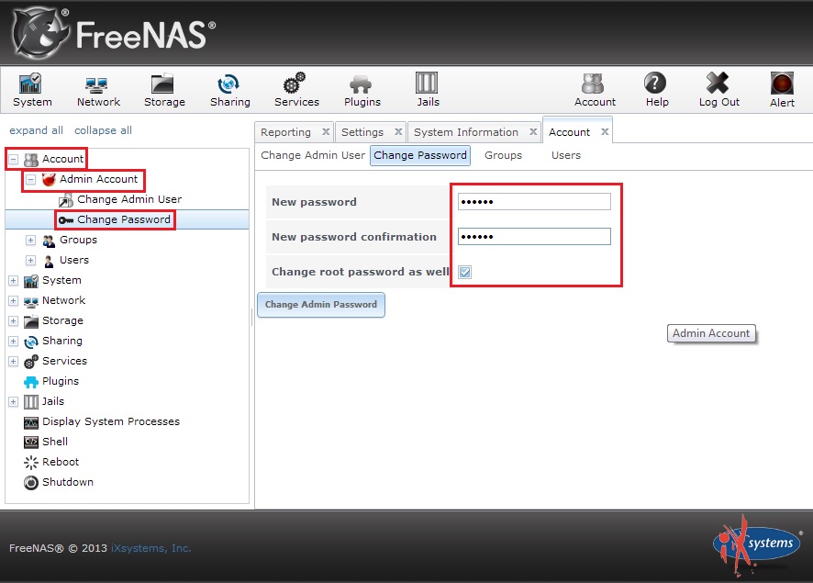The image size is (813, 583).
Task: Select Network in the sidebar tree
Action: (x=54, y=301)
